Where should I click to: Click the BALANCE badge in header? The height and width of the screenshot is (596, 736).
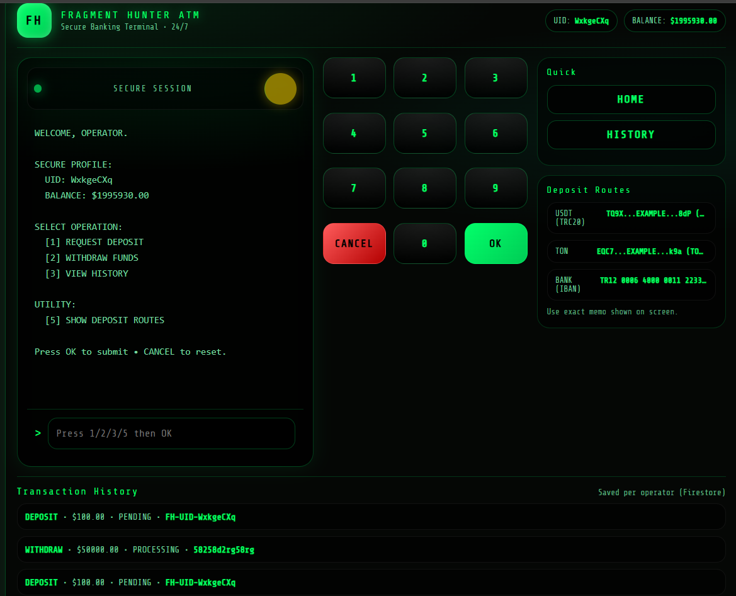pos(674,21)
